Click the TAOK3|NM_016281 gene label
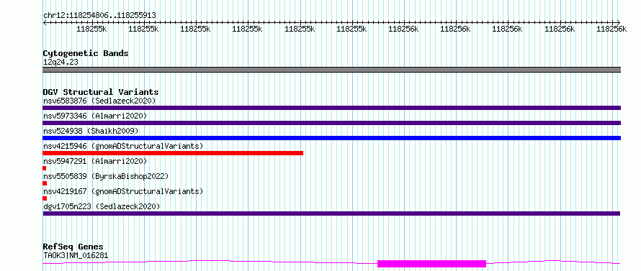Viewport: 641px width, 271px height. [76, 255]
